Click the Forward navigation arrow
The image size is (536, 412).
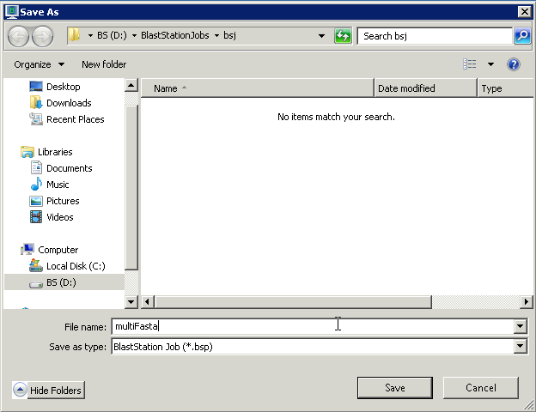point(43,36)
